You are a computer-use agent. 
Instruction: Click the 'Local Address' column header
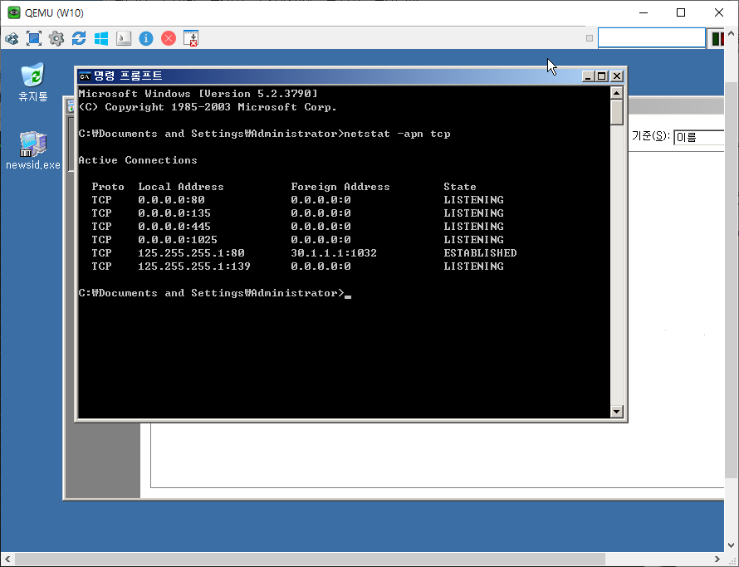181,187
